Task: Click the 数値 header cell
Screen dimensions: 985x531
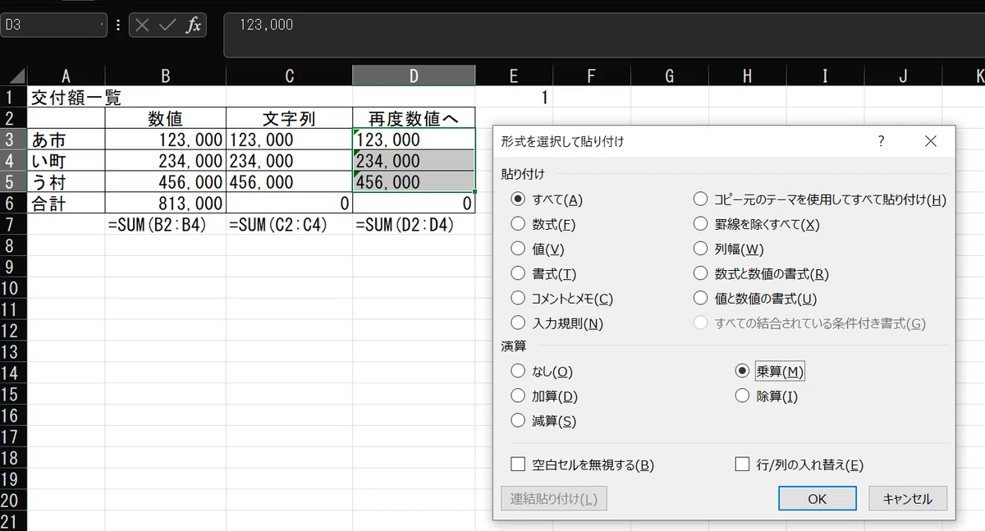Action: 165,118
